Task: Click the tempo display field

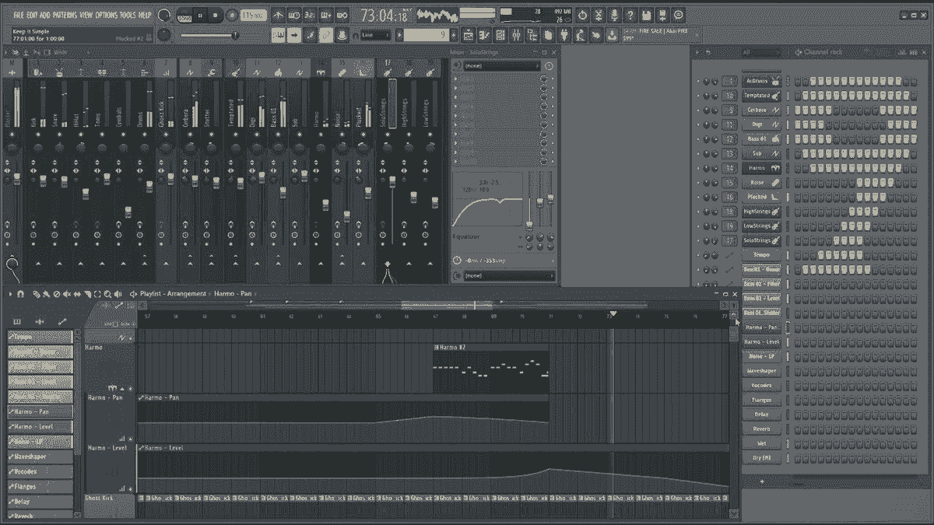Action: click(x=254, y=15)
